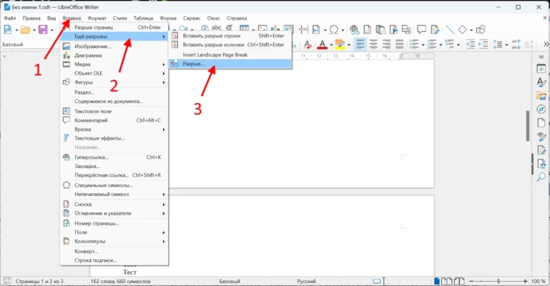Select book view in status bar

pos(460,281)
